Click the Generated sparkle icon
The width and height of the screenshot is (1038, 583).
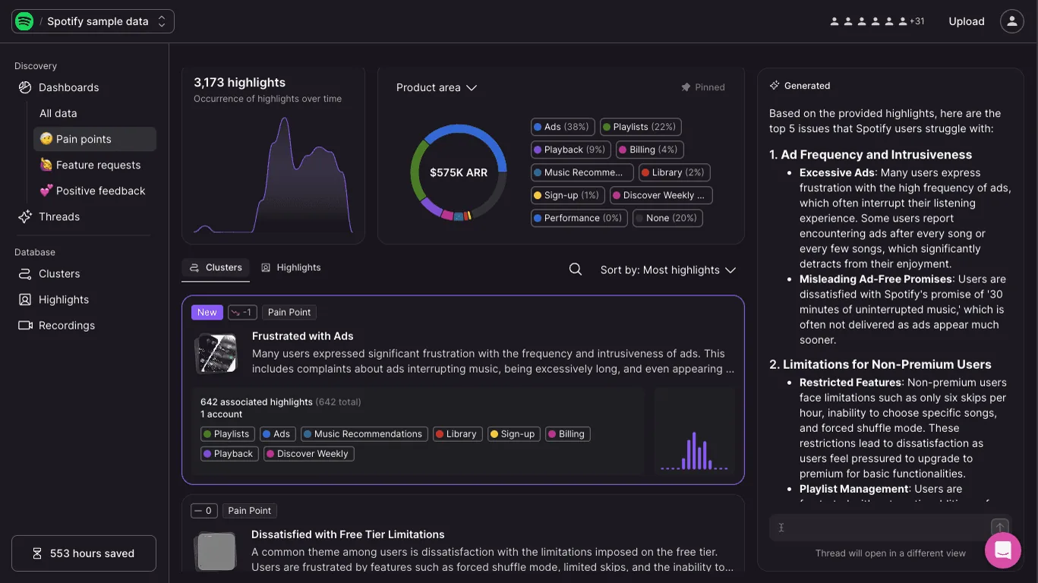pyautogui.click(x=775, y=86)
